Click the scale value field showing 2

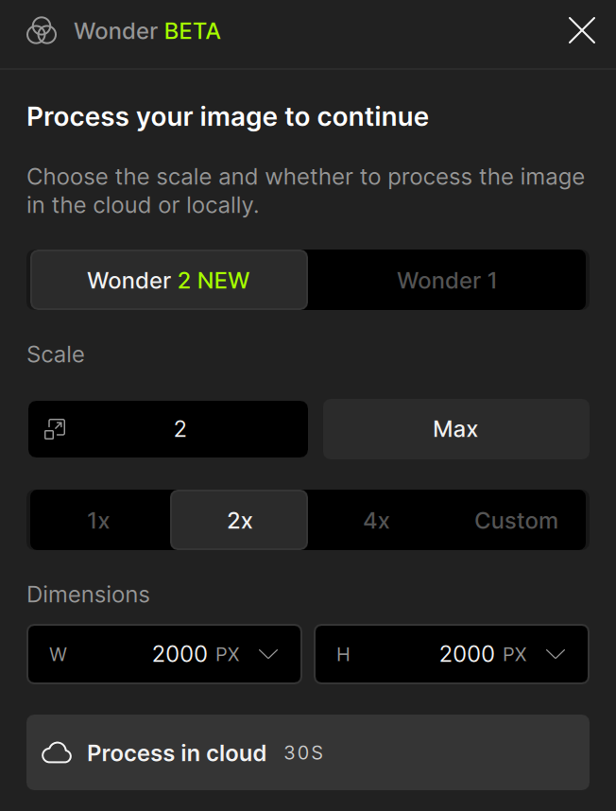coord(180,429)
